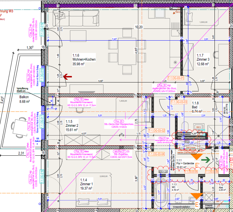Select the HKV box label
Screen dimensions: 233x212
coord(187,141)
